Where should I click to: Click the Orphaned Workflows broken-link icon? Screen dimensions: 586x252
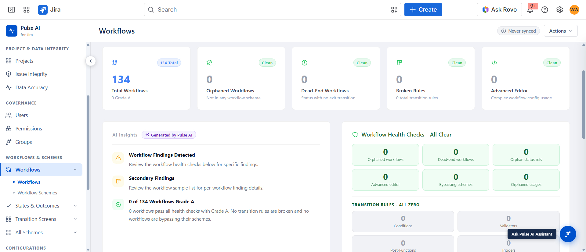210,63
